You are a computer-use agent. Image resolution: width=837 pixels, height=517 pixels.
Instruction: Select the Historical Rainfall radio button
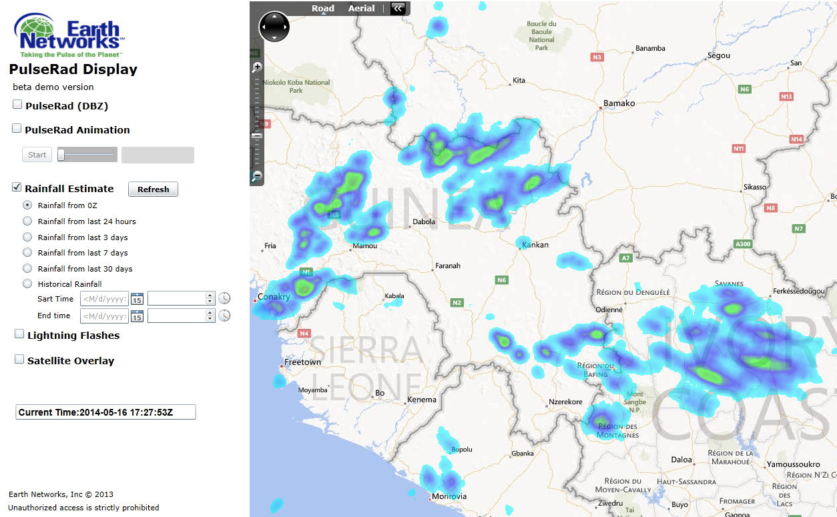pyautogui.click(x=27, y=284)
